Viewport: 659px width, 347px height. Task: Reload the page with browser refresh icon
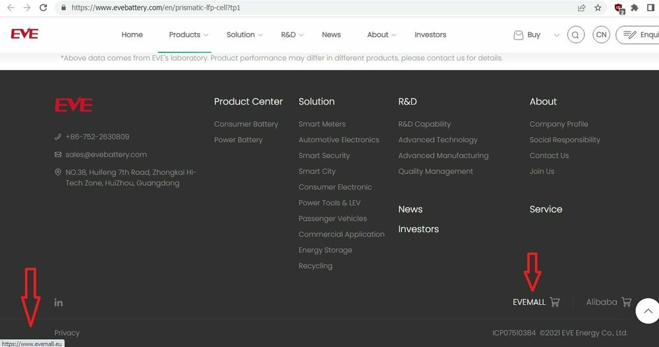point(43,8)
